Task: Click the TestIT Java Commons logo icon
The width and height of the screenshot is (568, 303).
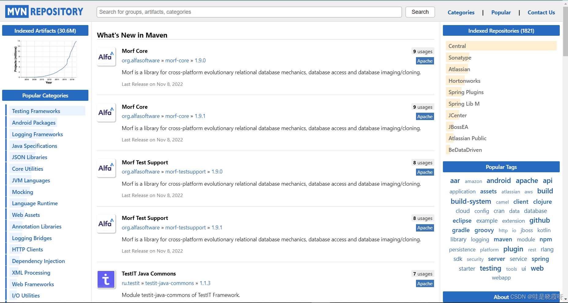Action: [106, 279]
